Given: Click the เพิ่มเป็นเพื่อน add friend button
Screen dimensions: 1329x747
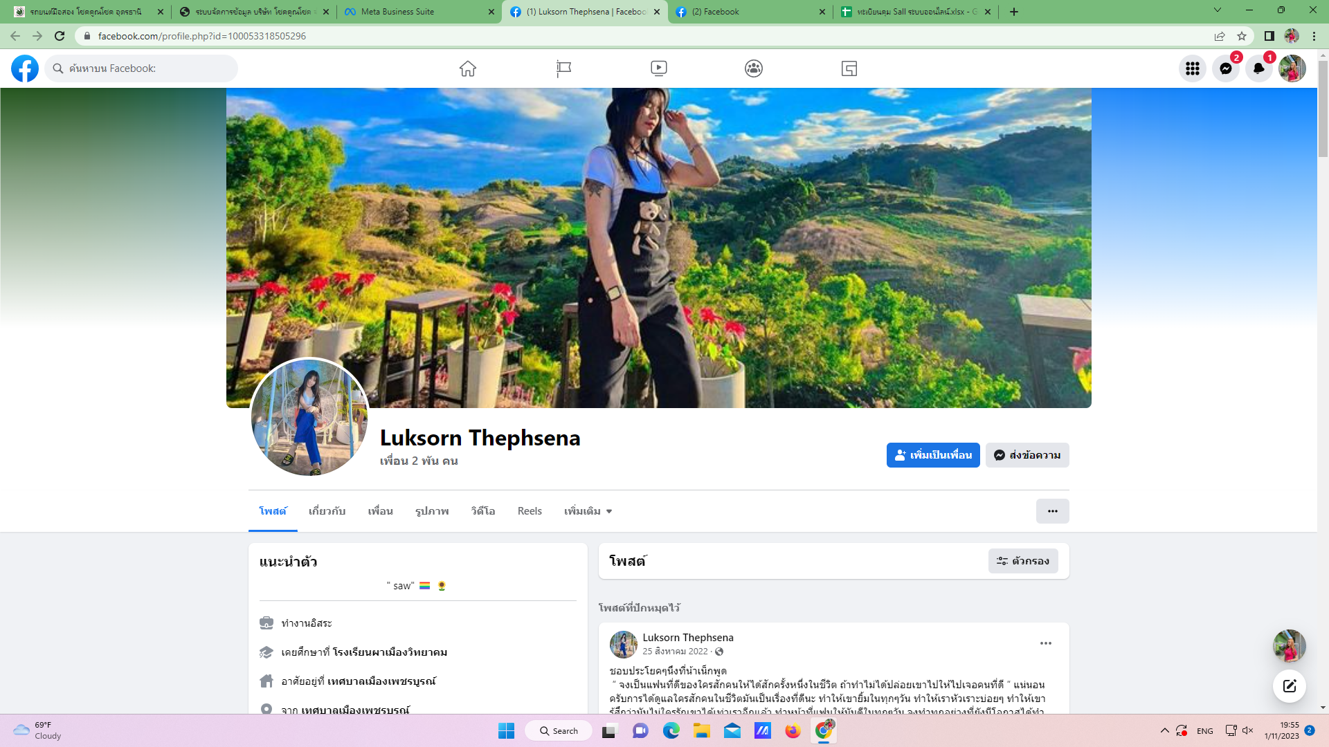Looking at the screenshot, I should 932,455.
